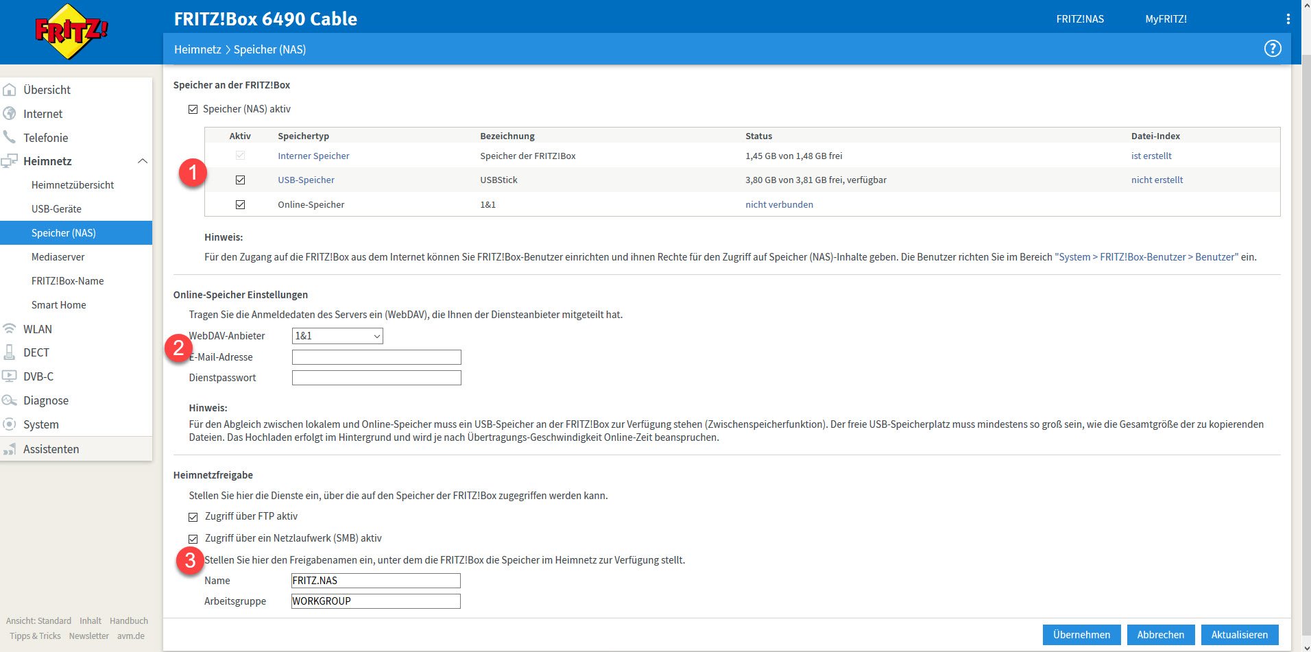Viewport: 1311px width, 652px height.
Task: Click the Arbeitsgruppe field containing WORKGROUP
Action: (x=376, y=601)
